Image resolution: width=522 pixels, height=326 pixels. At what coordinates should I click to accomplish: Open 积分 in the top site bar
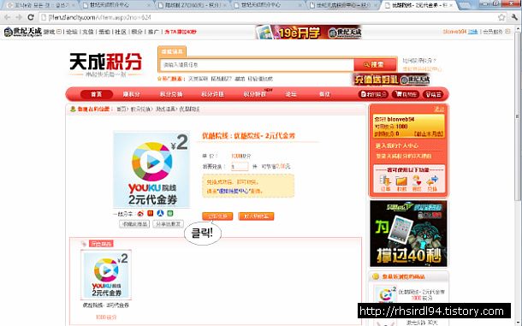(137, 32)
